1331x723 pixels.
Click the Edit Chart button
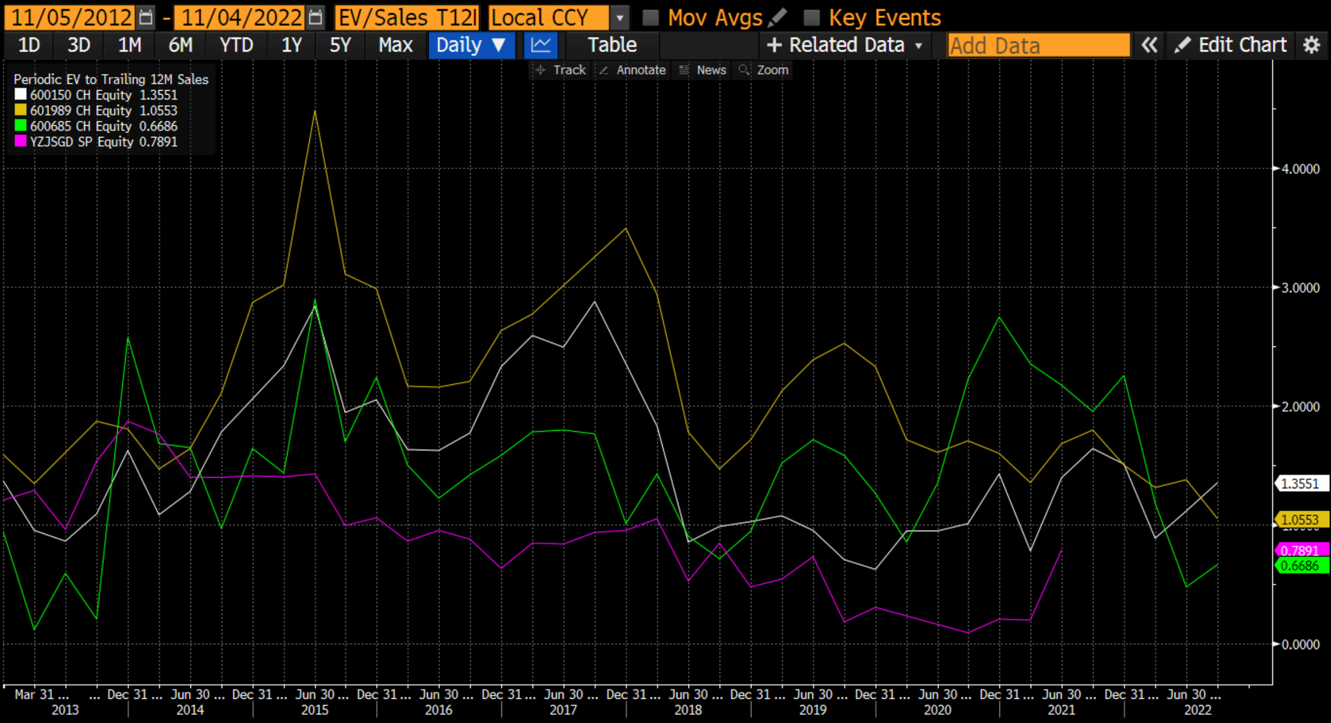[1231, 45]
